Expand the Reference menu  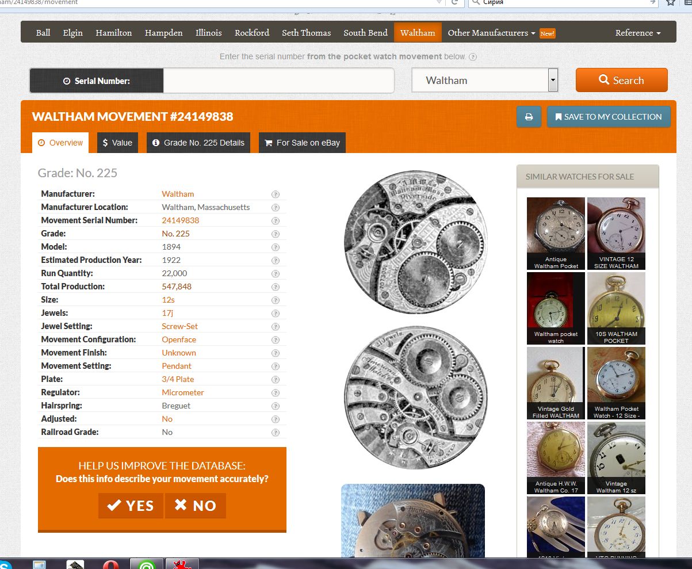pos(637,33)
